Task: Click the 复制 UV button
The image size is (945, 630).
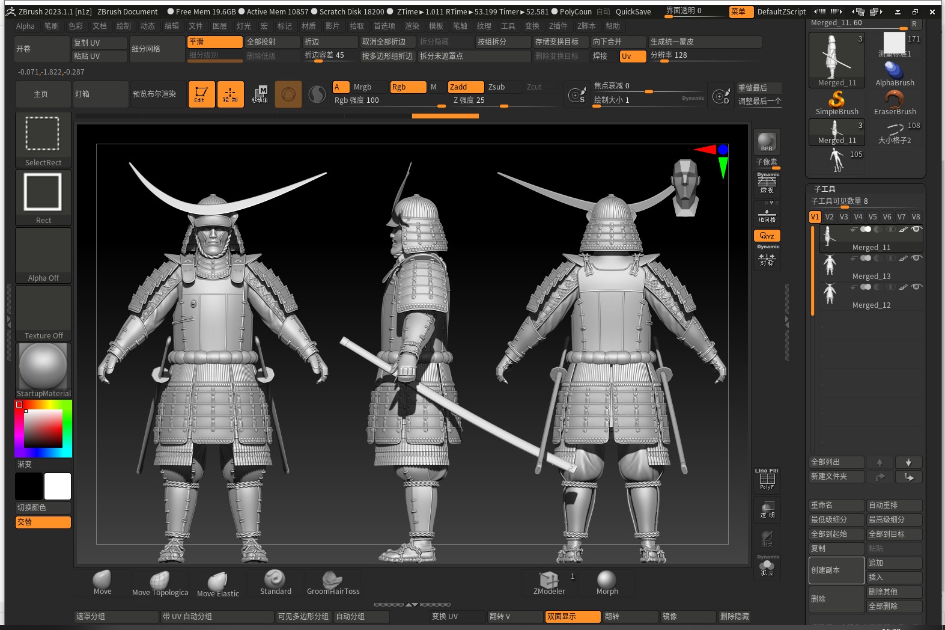Action: pyautogui.click(x=99, y=43)
